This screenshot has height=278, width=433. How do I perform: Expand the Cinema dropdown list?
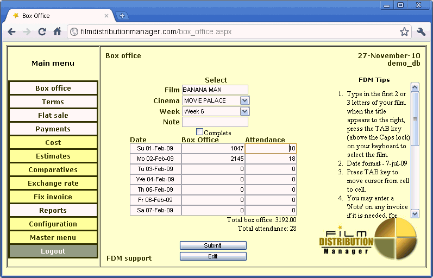tap(244, 100)
